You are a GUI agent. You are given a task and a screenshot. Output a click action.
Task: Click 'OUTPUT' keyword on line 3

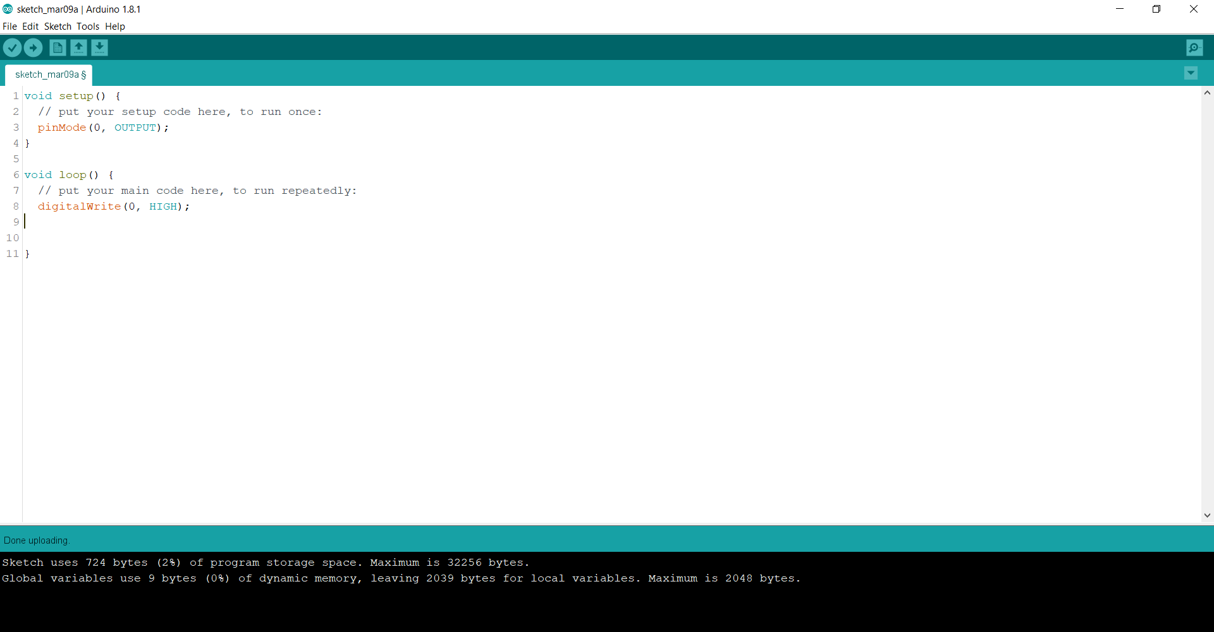[135, 128]
